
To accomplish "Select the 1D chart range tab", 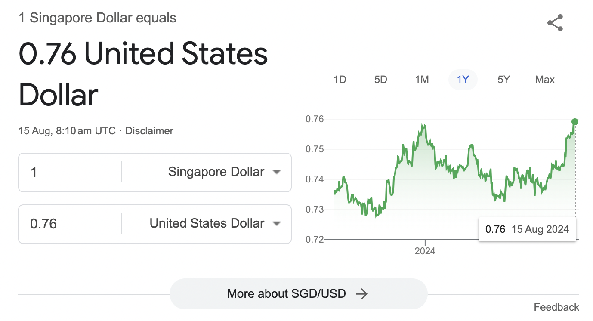I will 340,79.
